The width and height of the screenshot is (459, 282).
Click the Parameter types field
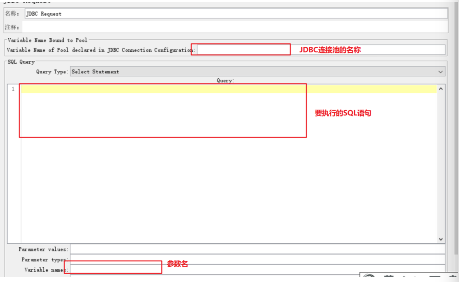[x=258, y=259]
